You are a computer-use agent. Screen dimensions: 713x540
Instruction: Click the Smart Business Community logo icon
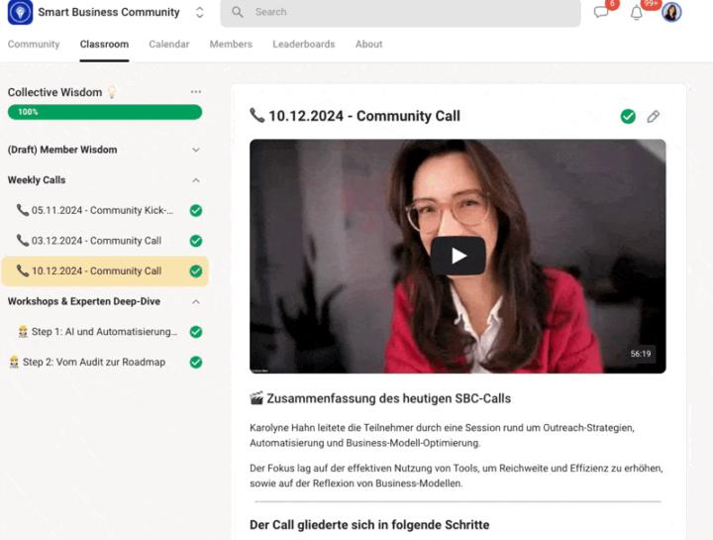point(20,12)
